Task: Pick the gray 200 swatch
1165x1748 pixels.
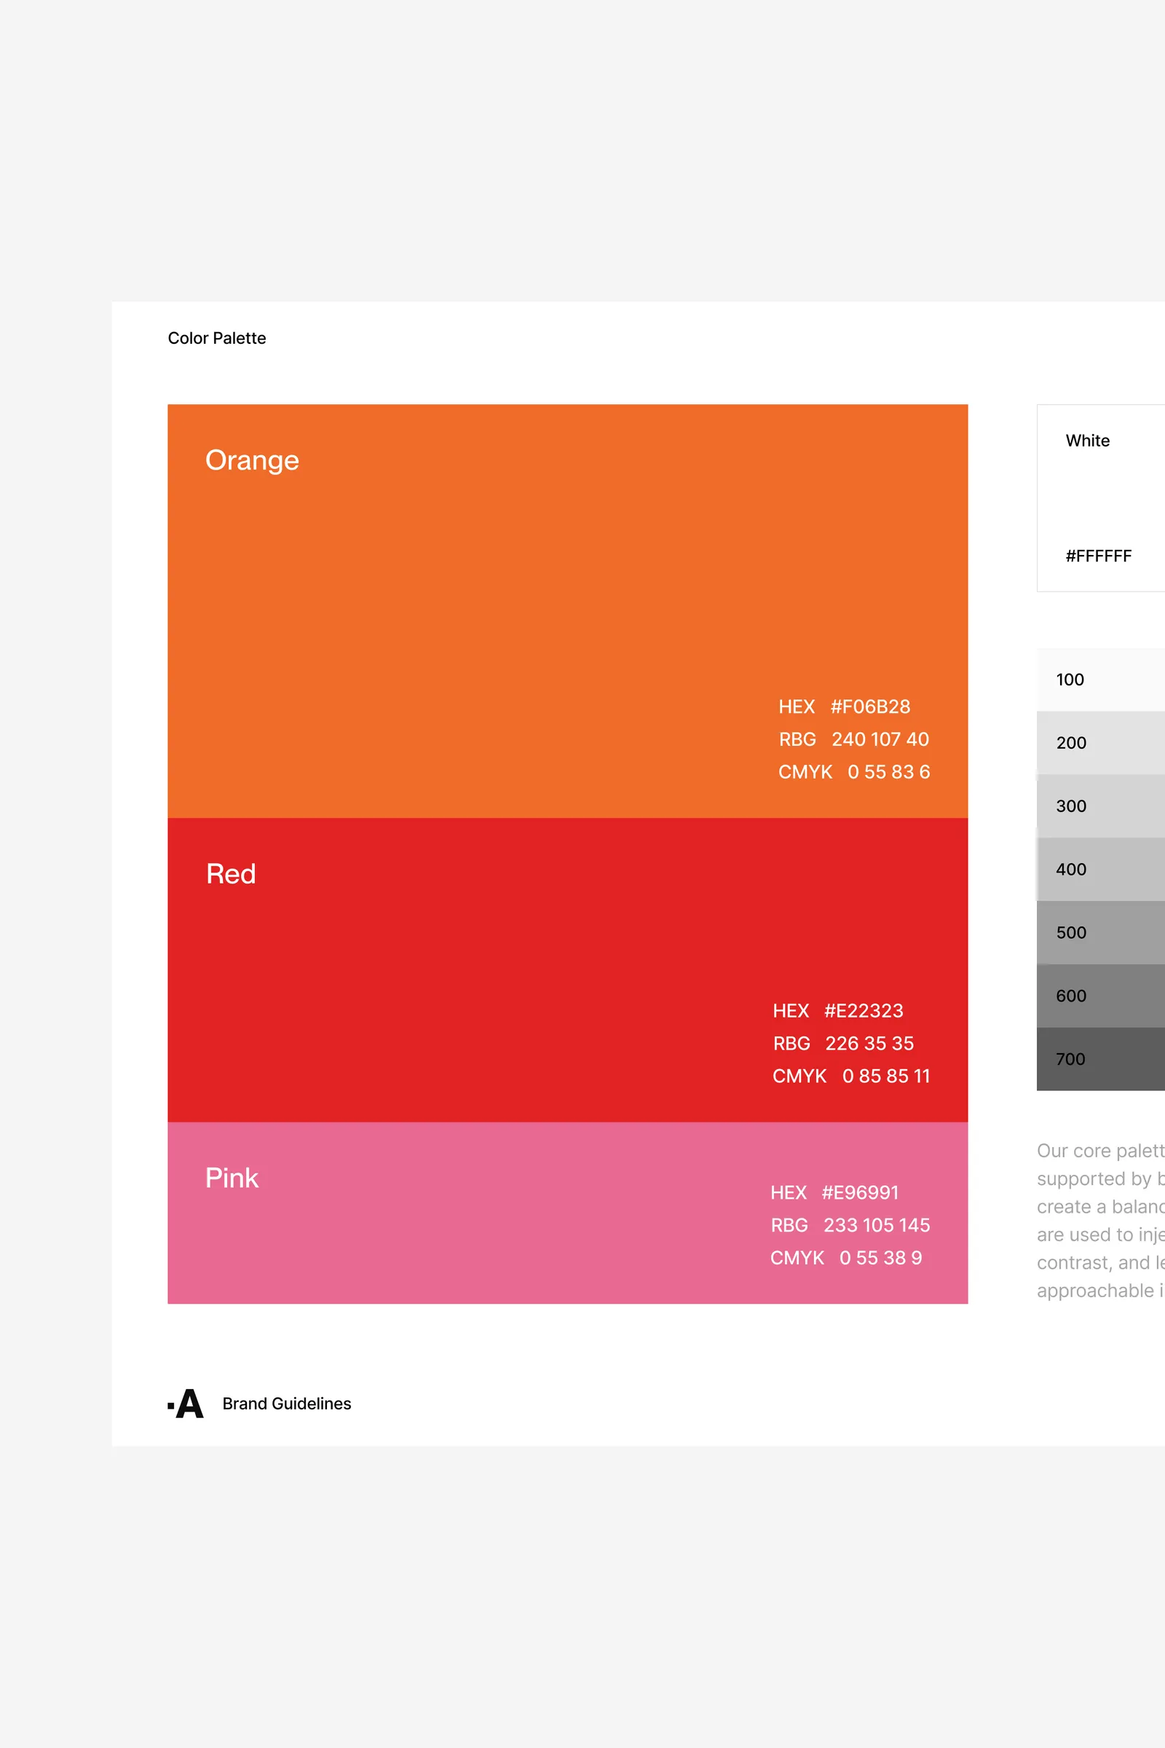Action: 1101,742
